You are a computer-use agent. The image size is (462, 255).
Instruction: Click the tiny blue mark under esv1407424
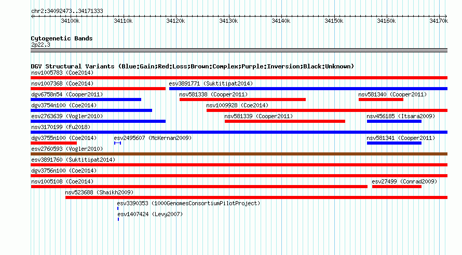point(118,219)
